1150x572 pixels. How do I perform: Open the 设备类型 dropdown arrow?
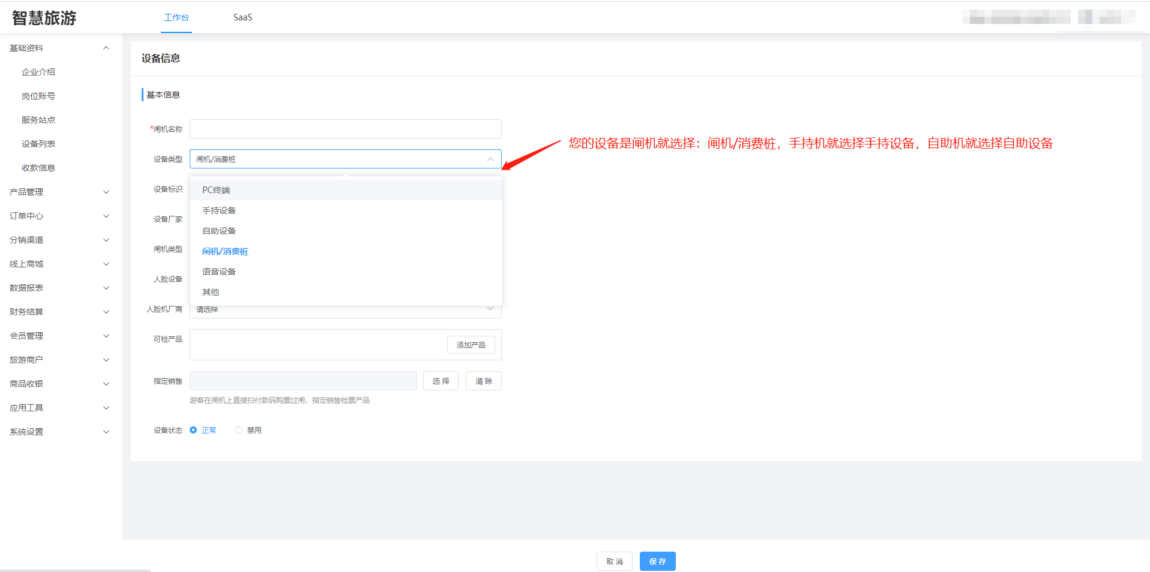pyautogui.click(x=490, y=159)
